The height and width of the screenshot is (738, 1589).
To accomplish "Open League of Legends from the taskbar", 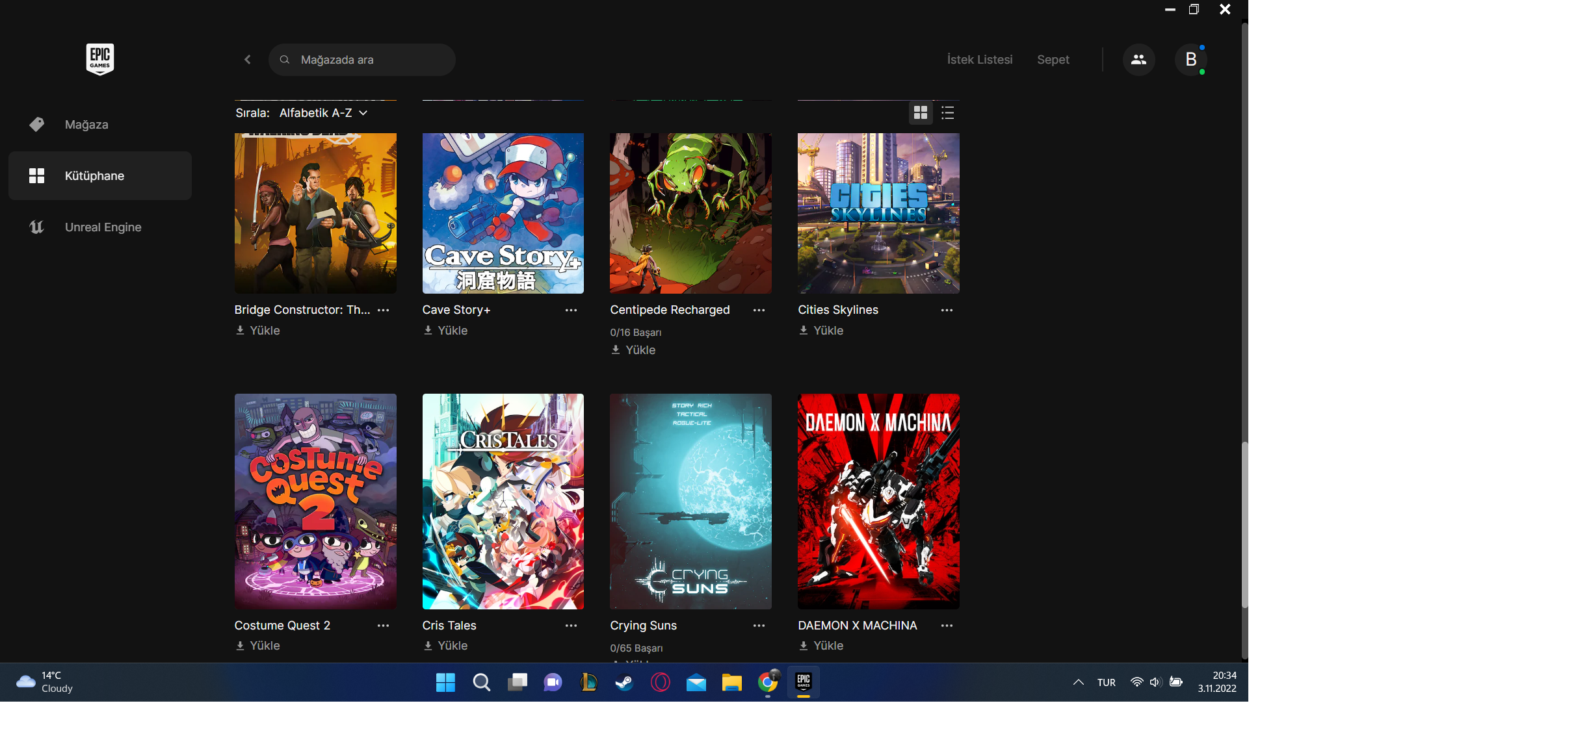I will 589,683.
